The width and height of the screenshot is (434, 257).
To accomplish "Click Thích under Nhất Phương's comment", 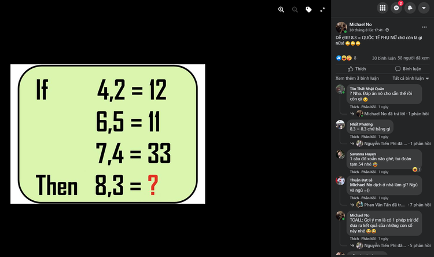I will (x=354, y=136).
